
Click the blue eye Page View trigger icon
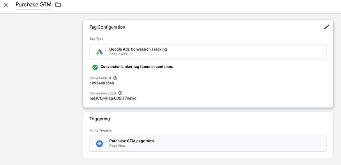tap(99, 144)
